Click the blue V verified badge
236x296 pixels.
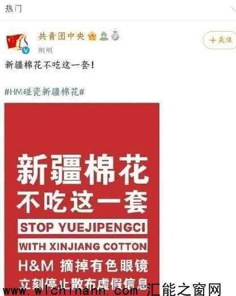click(26, 50)
